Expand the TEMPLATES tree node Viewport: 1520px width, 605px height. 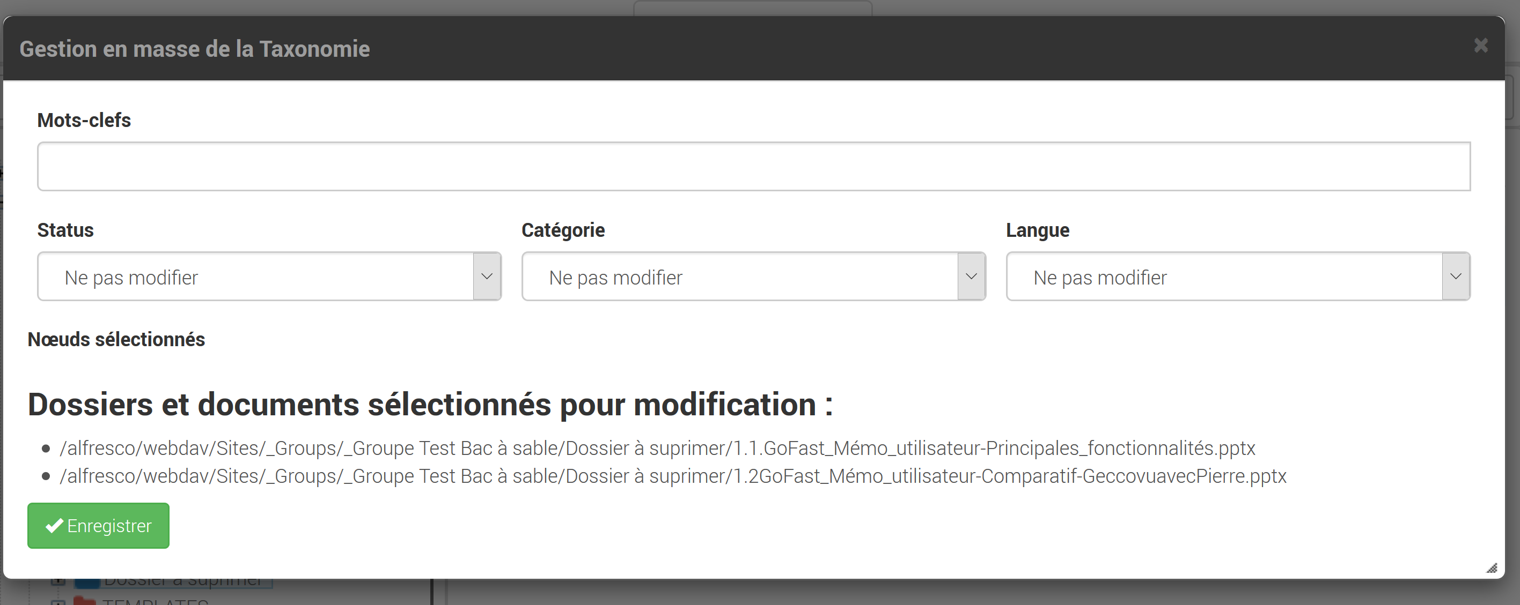[x=57, y=602]
